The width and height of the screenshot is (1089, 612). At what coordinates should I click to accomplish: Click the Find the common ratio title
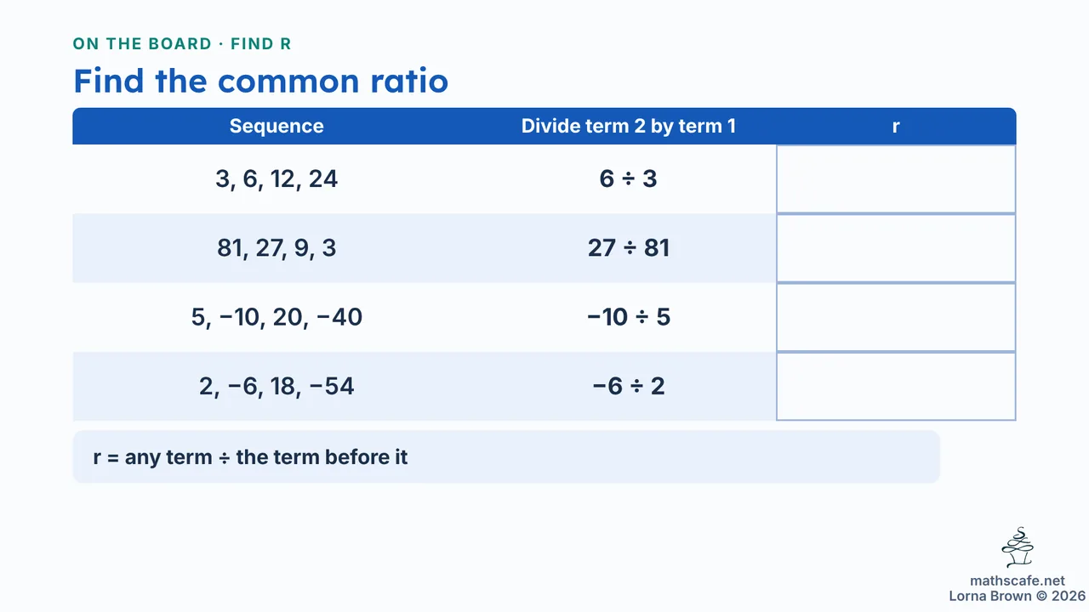tap(260, 81)
